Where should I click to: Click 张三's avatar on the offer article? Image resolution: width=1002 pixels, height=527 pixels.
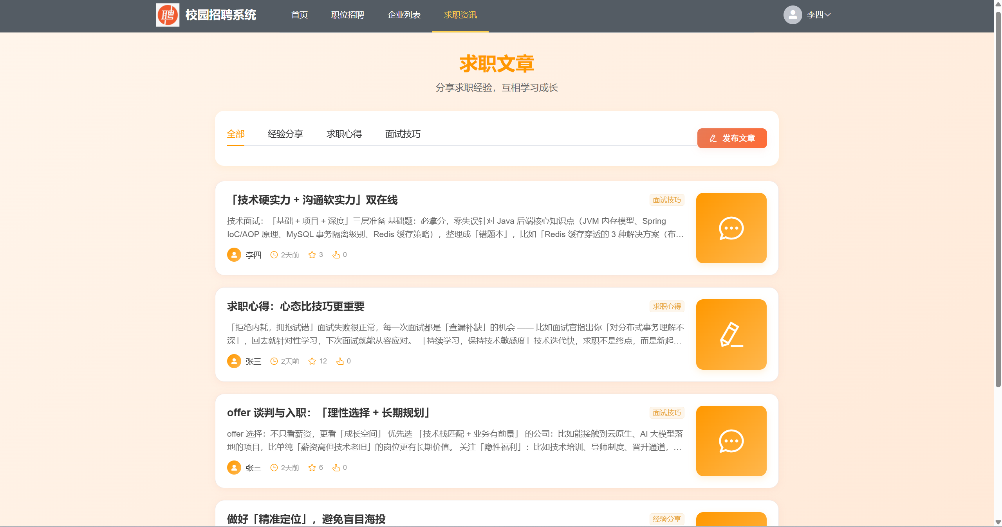click(x=234, y=467)
